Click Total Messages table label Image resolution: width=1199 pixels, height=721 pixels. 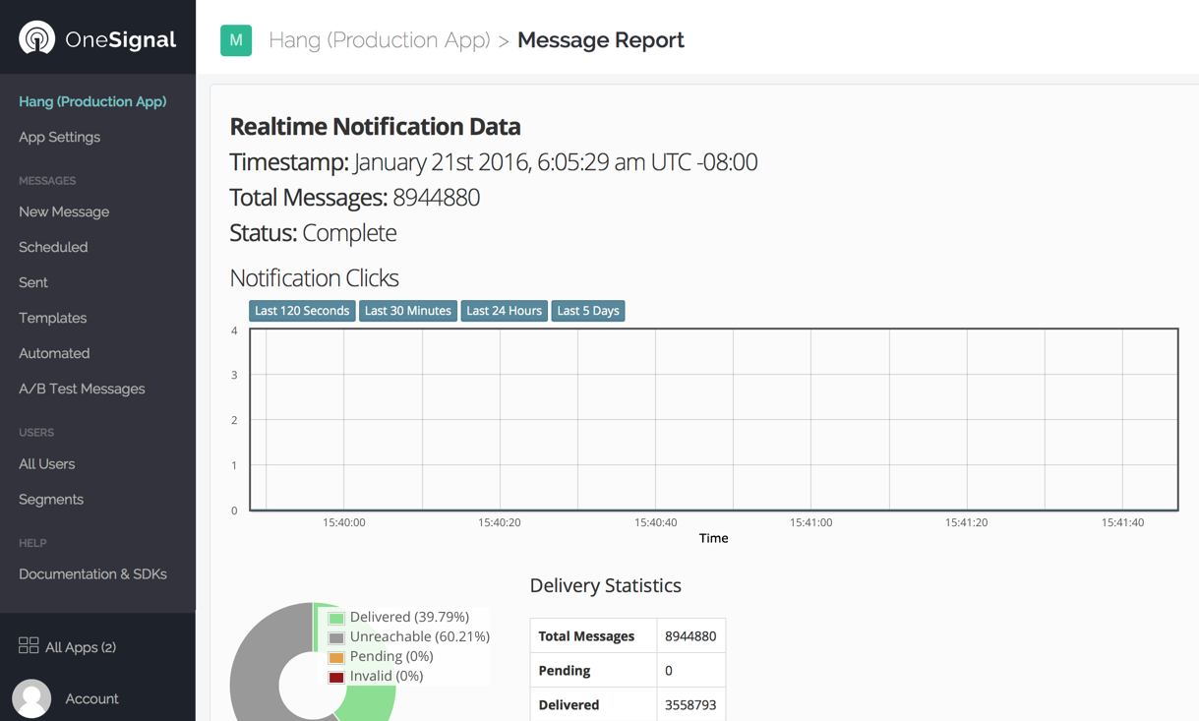(586, 636)
